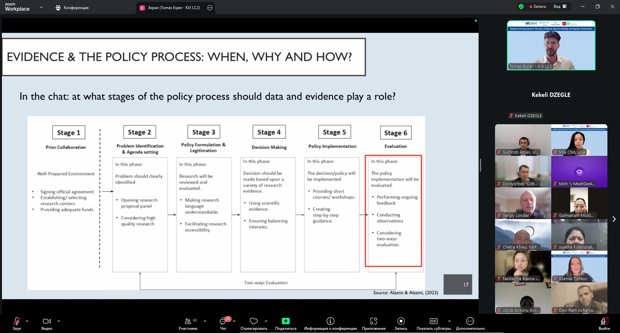
Task: Switch to the Конференция tab
Action: click(x=72, y=8)
